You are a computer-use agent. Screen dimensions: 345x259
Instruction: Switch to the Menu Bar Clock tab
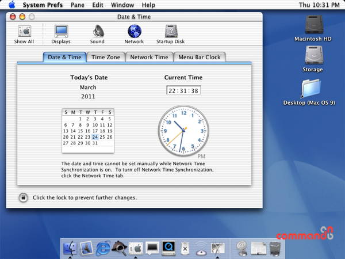(200, 57)
